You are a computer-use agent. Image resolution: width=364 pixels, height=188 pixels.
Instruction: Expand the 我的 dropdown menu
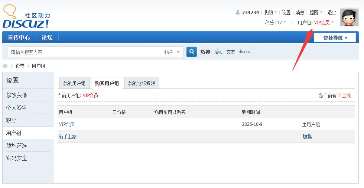[x=270, y=13]
